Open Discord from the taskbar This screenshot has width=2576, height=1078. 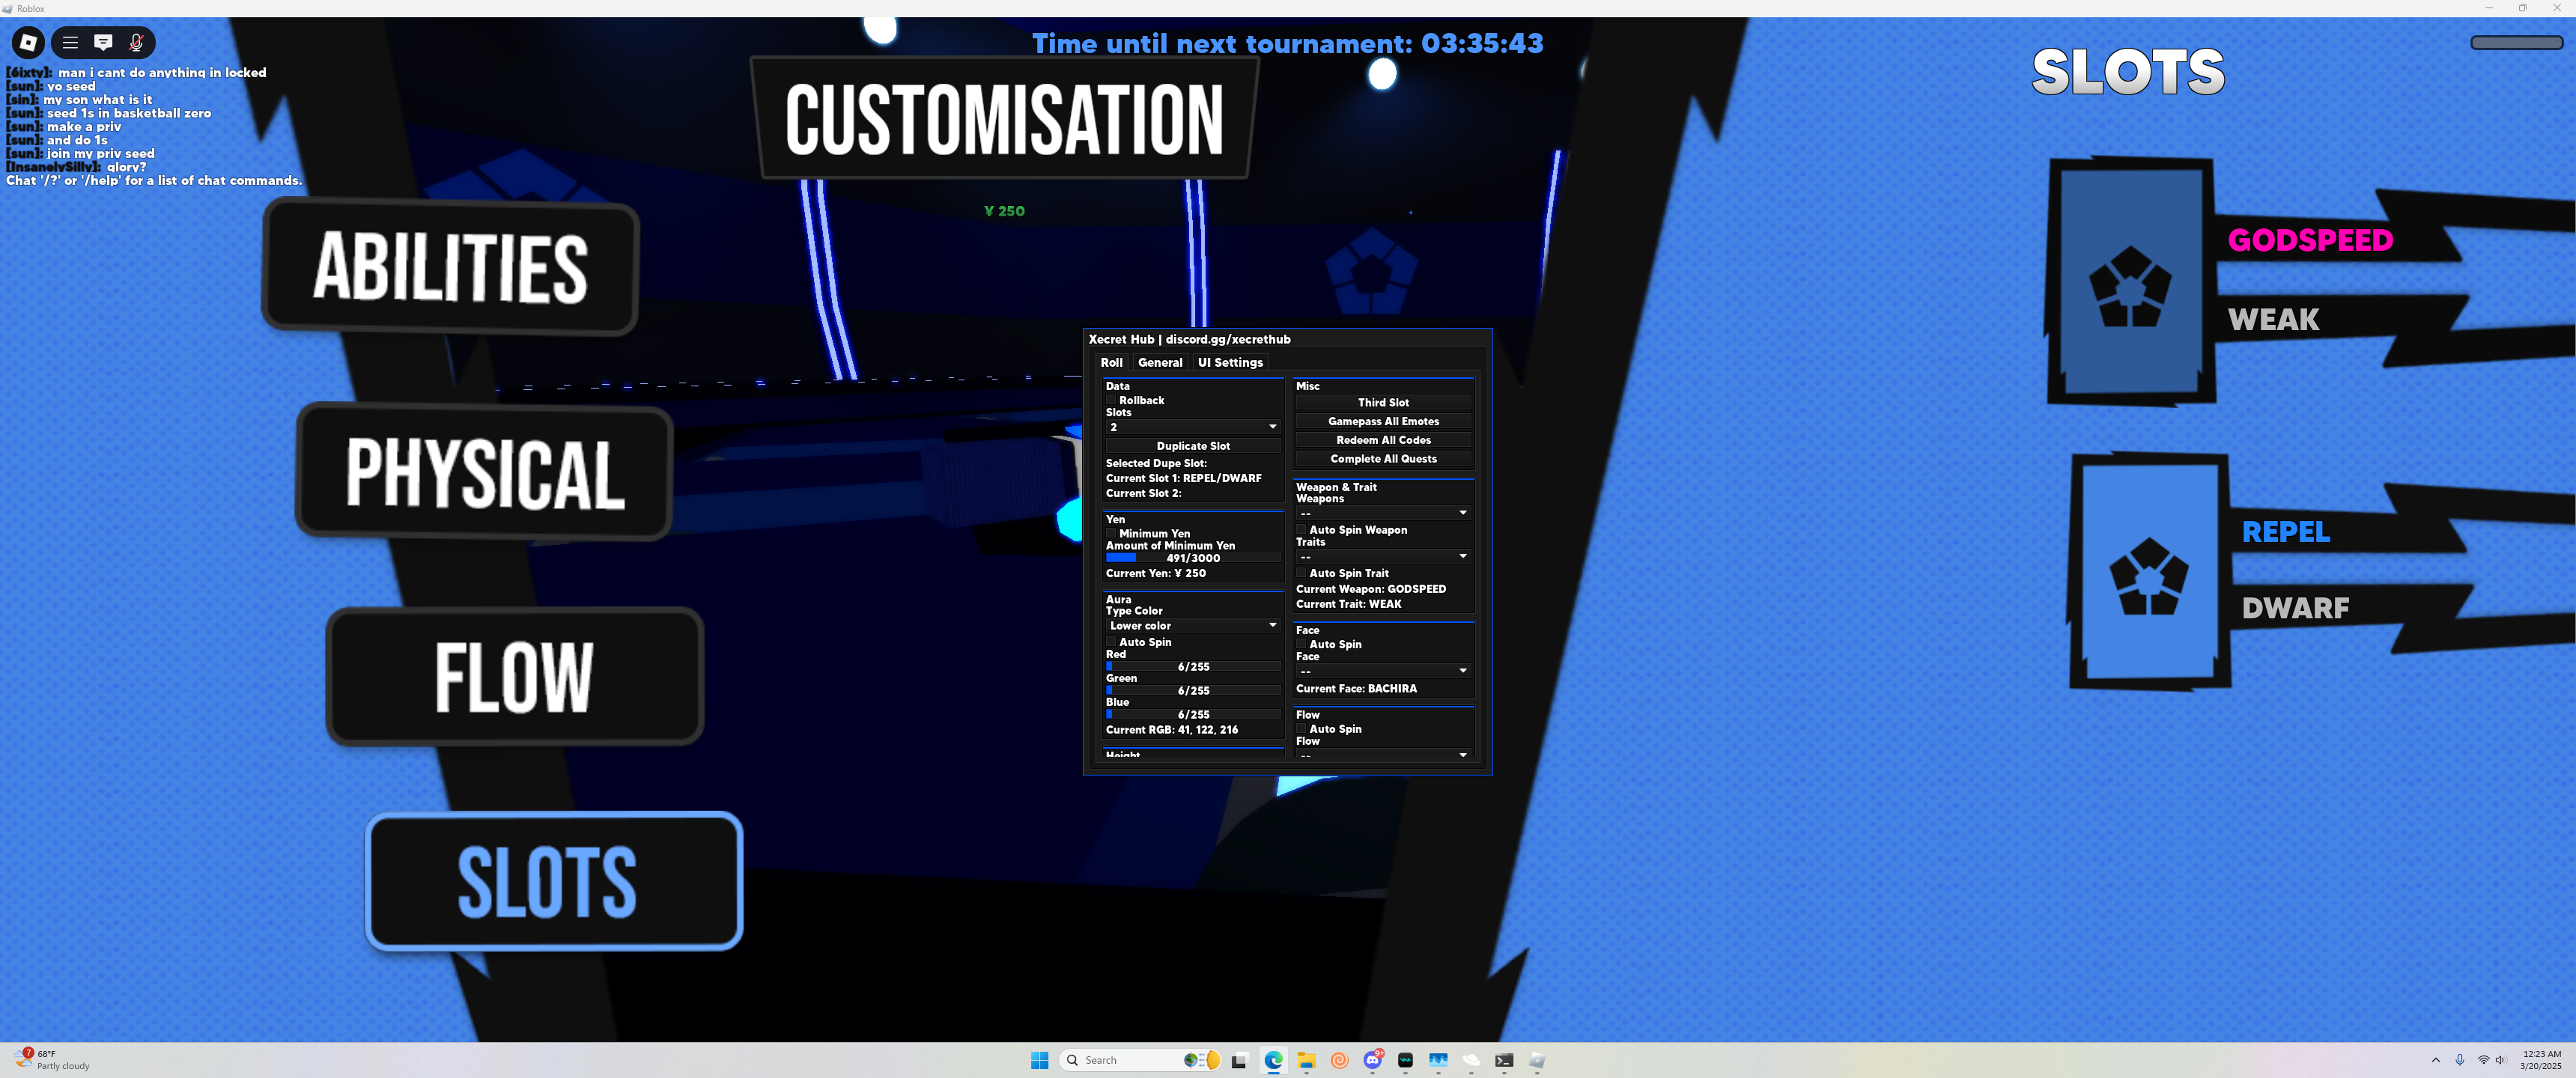pos(1372,1060)
